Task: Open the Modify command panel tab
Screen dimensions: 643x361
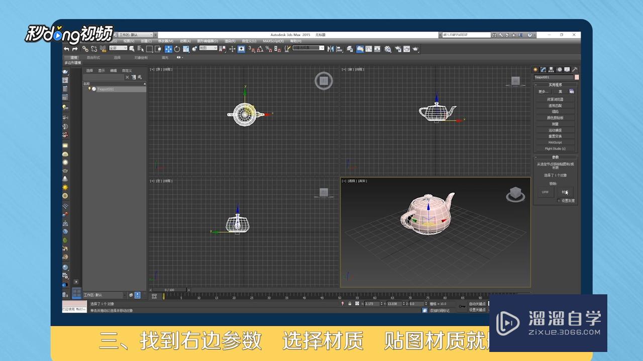Action: click(x=543, y=70)
